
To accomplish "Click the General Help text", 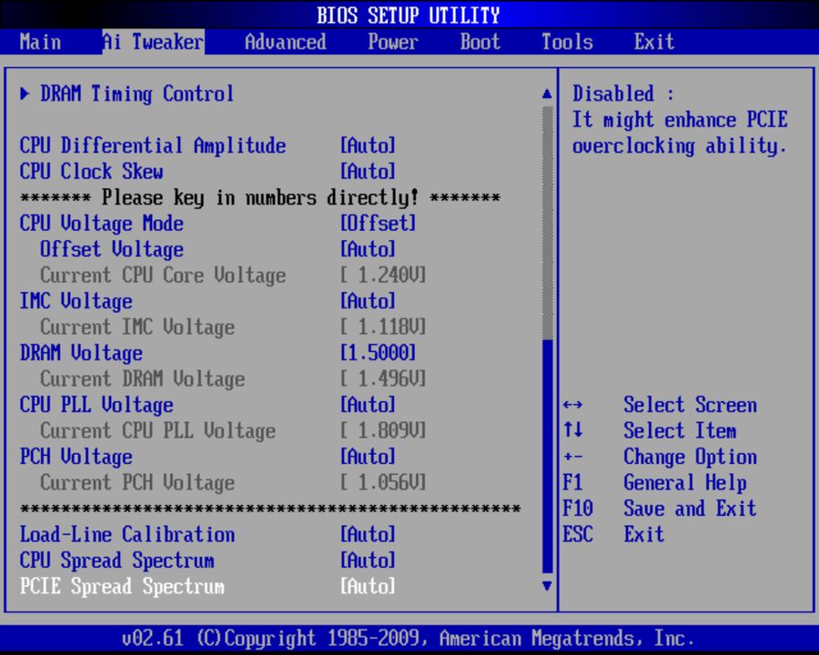I will (684, 483).
